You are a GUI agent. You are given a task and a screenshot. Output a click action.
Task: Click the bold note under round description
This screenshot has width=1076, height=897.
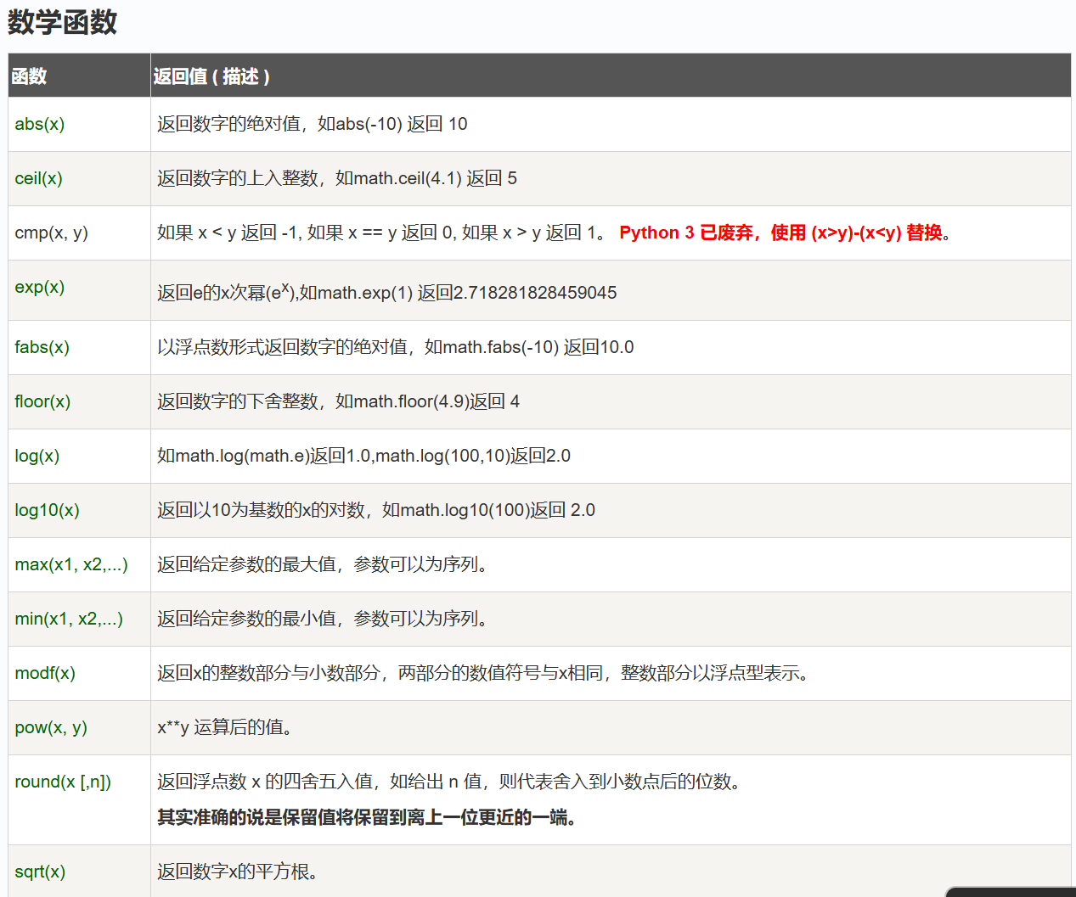pos(367,817)
